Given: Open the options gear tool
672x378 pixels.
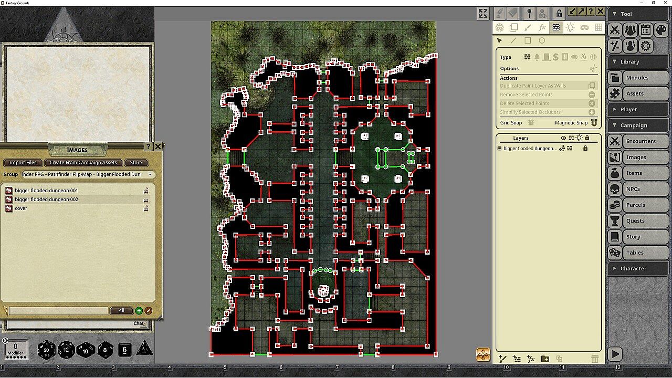Looking at the screenshot, I should tap(646, 46).
